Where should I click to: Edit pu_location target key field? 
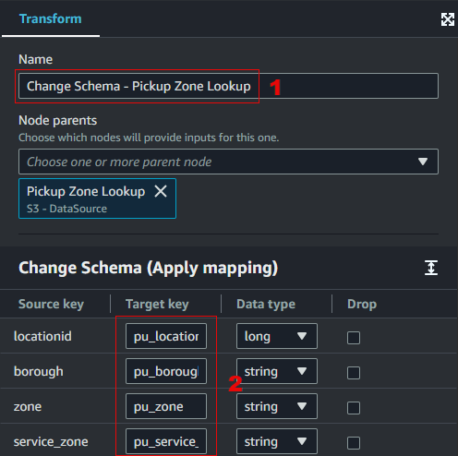pos(166,336)
